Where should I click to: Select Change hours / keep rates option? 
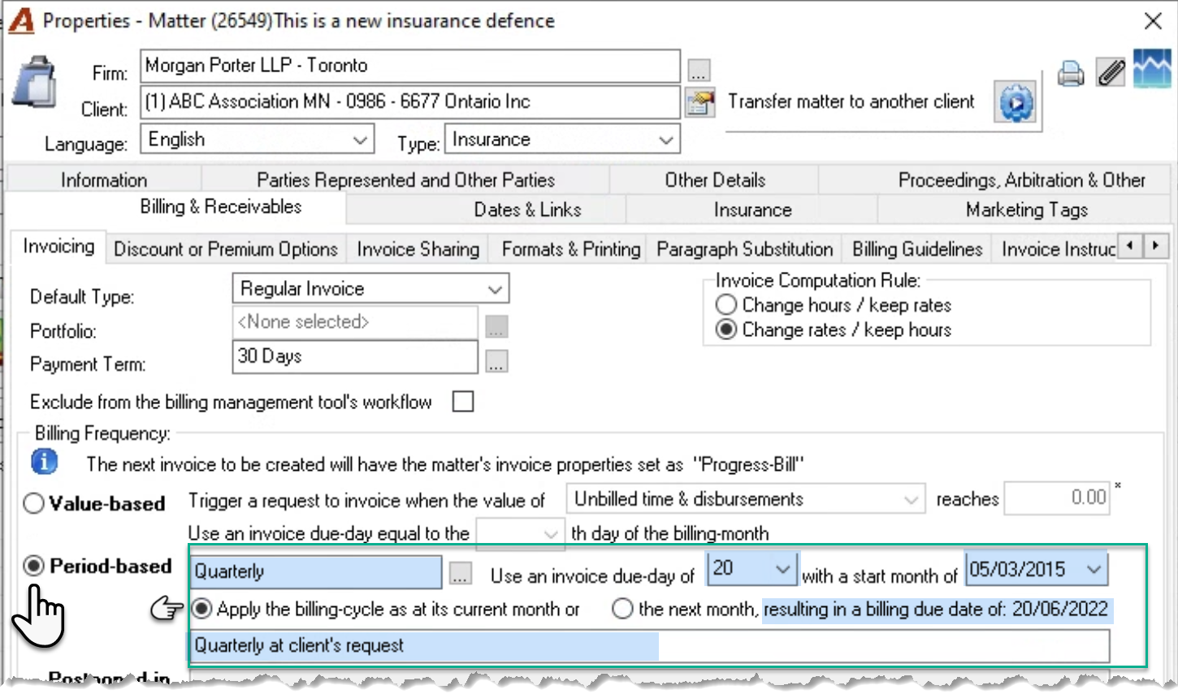pos(726,305)
